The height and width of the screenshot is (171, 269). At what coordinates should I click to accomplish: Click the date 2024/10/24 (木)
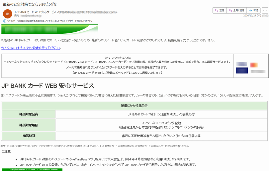tap(252, 16)
